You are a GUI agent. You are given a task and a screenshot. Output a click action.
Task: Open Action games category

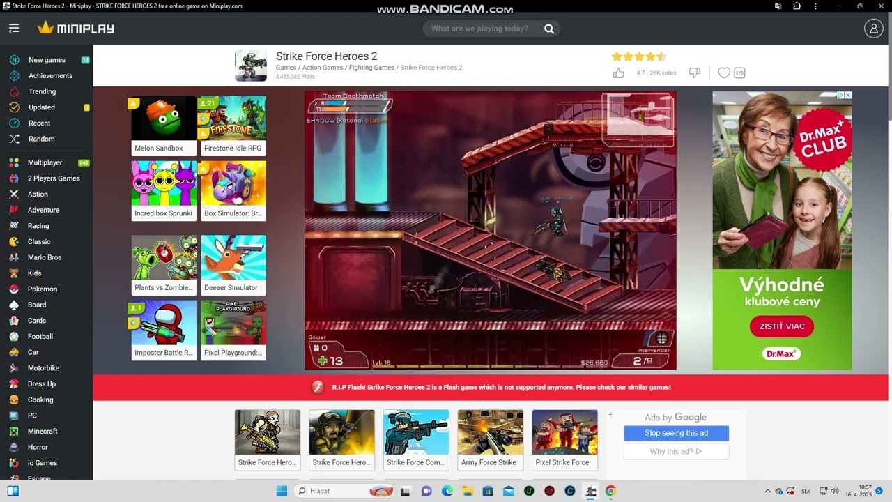pyautogui.click(x=38, y=195)
